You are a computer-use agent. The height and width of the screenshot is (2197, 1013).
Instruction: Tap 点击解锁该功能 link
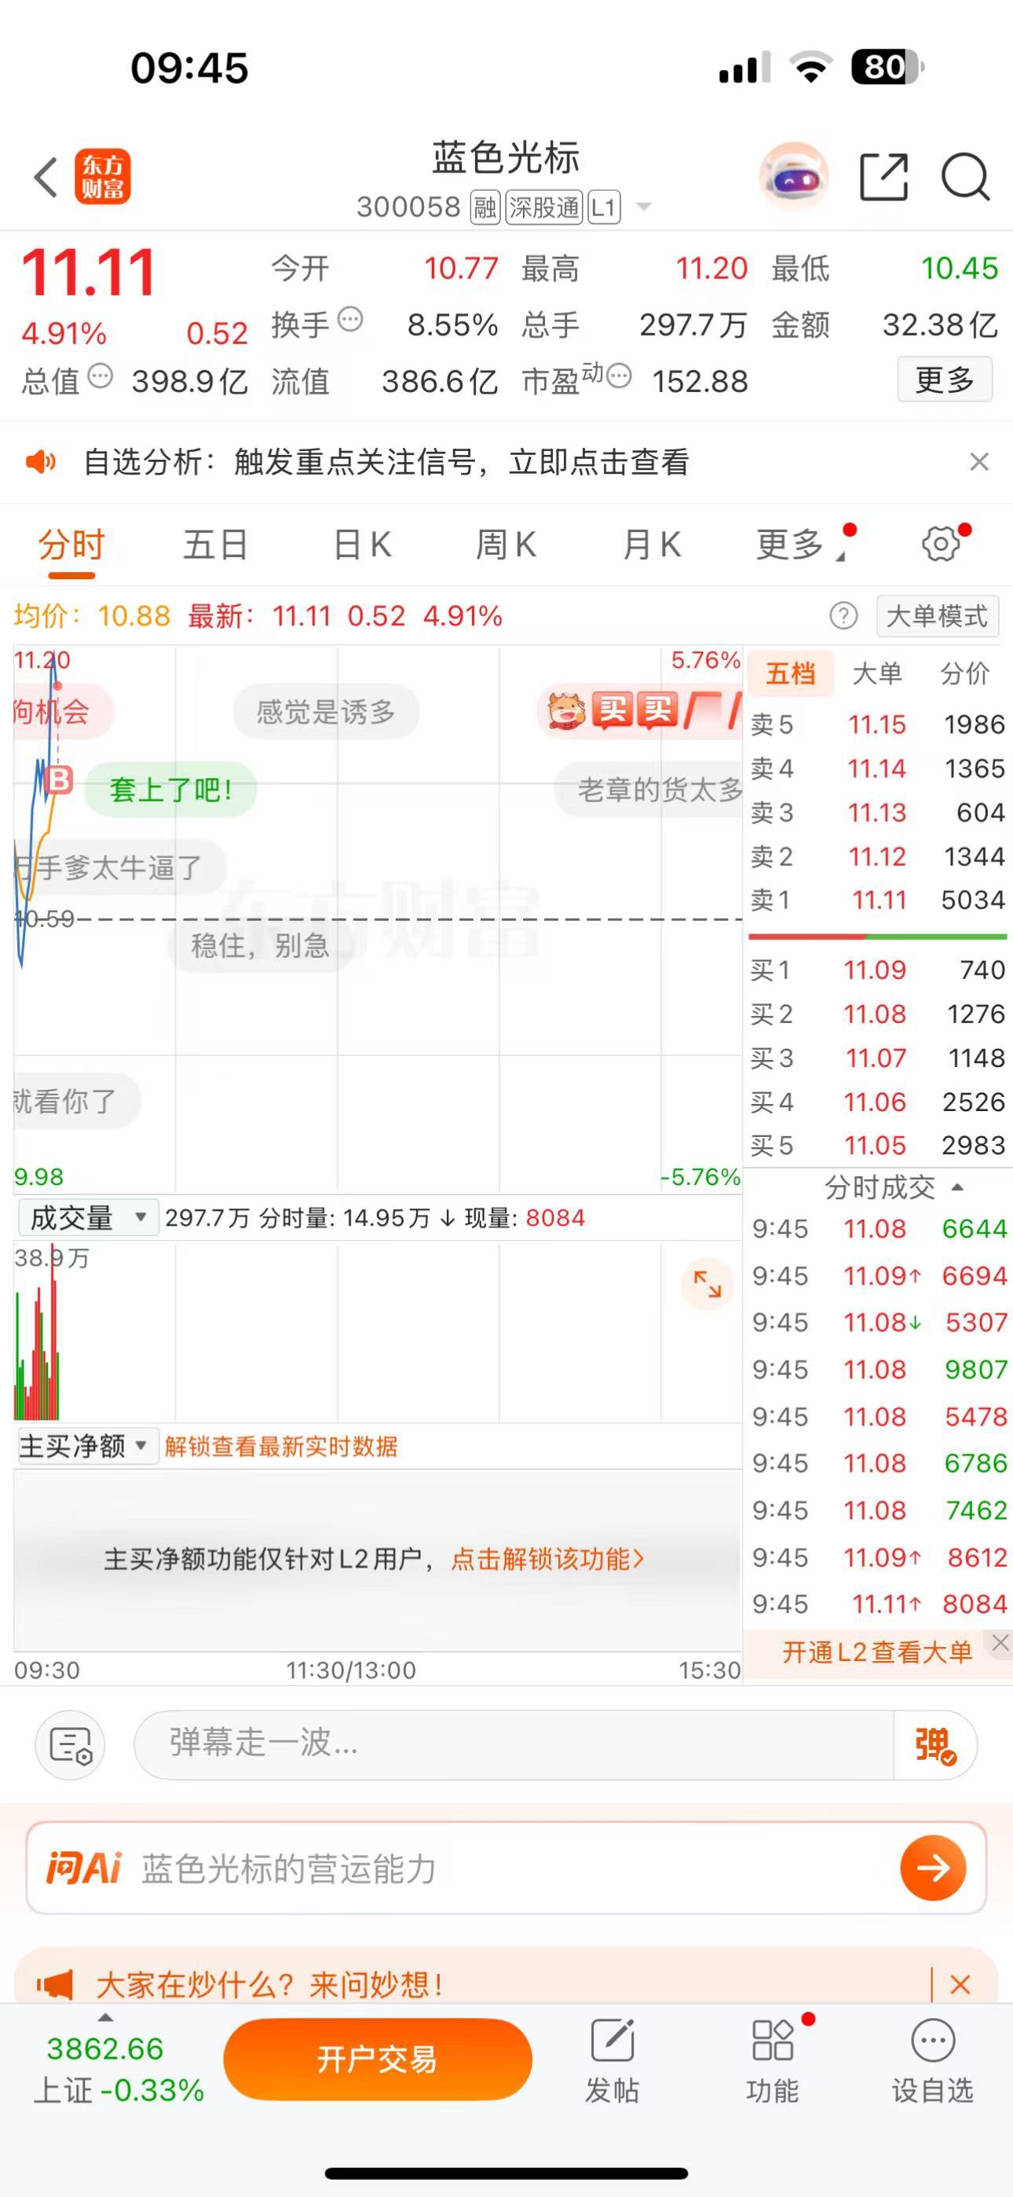[547, 1559]
